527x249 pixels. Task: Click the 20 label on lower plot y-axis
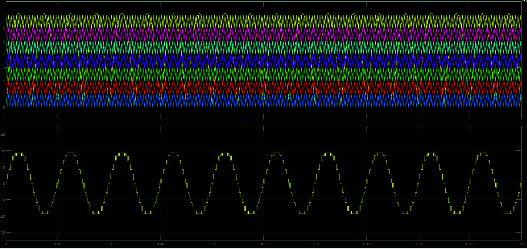point(3,151)
